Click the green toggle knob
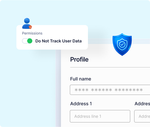The height and width of the screenshot is (127, 150). pos(30,41)
